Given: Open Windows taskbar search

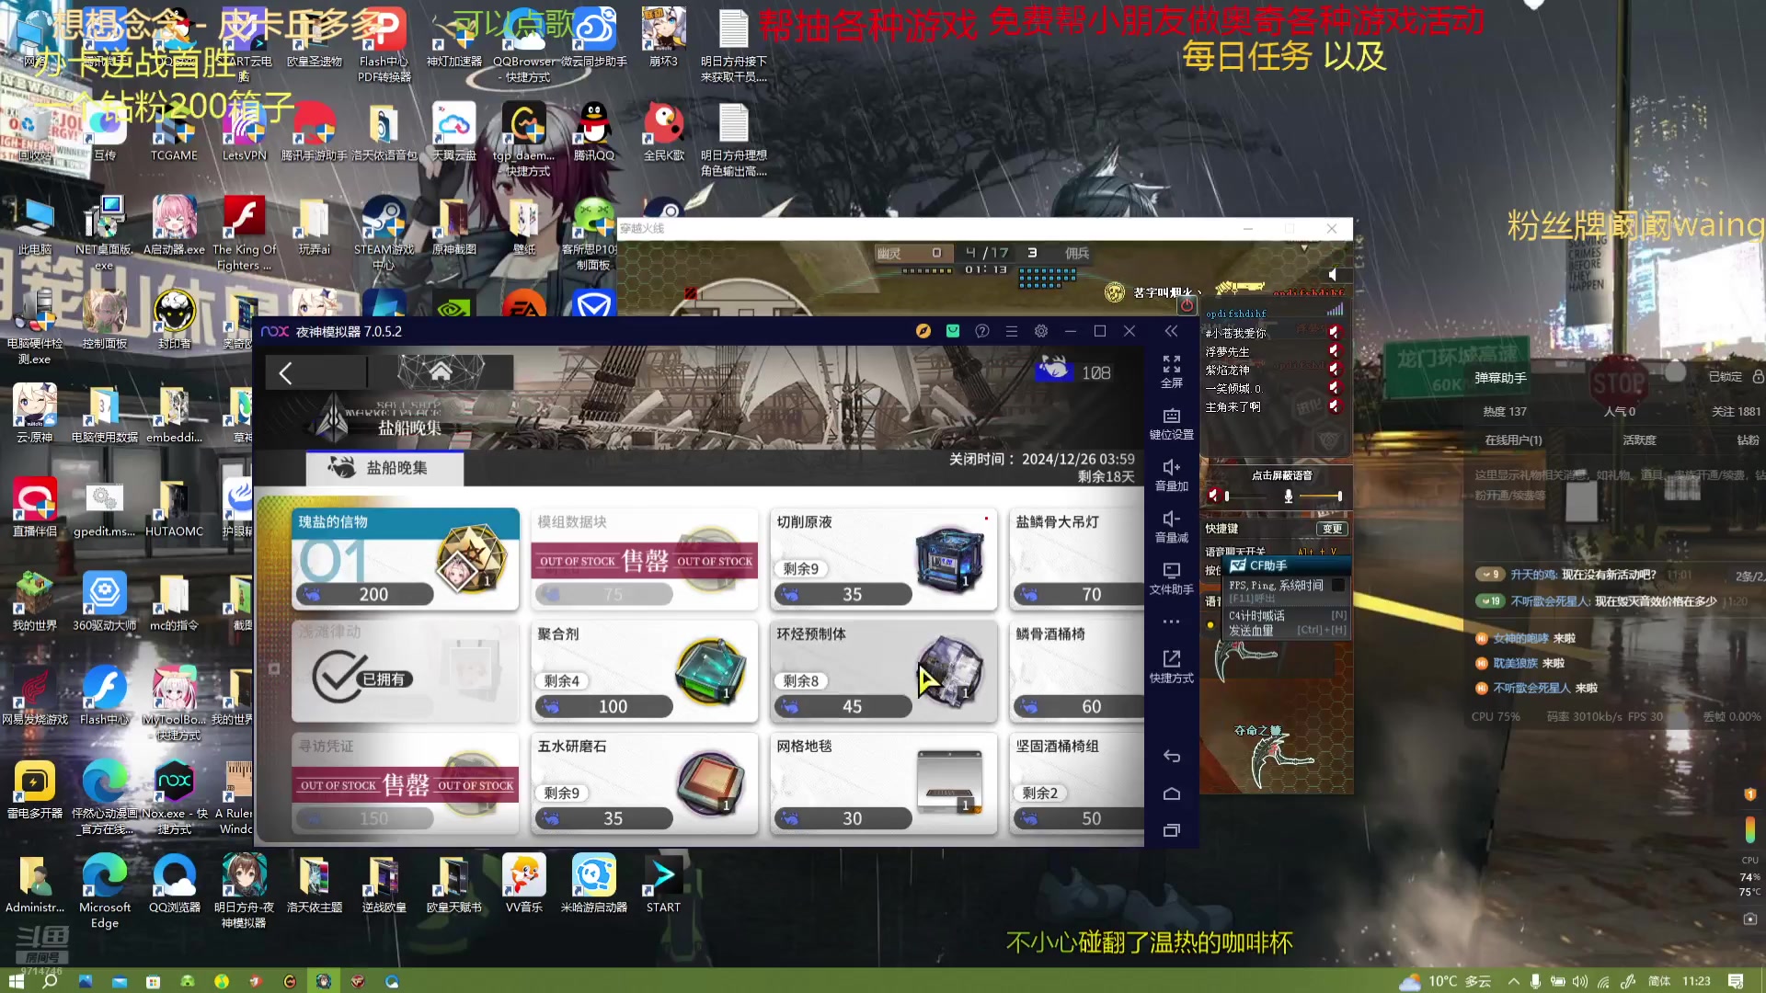Looking at the screenshot, I should point(50,981).
